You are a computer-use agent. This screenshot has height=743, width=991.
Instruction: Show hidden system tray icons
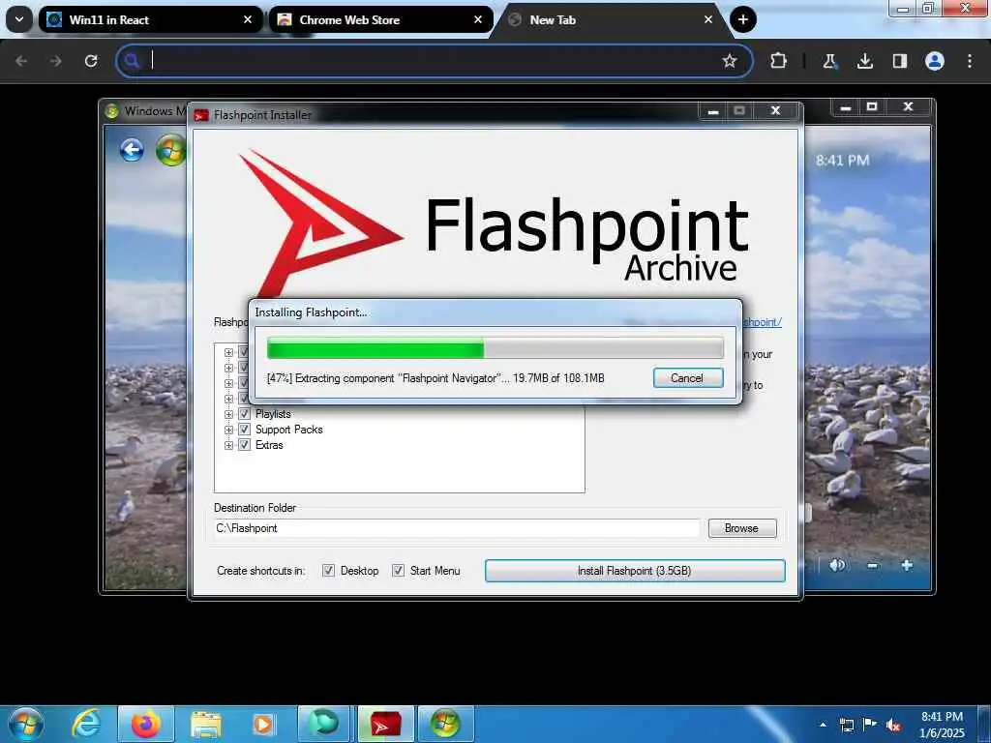click(x=823, y=725)
